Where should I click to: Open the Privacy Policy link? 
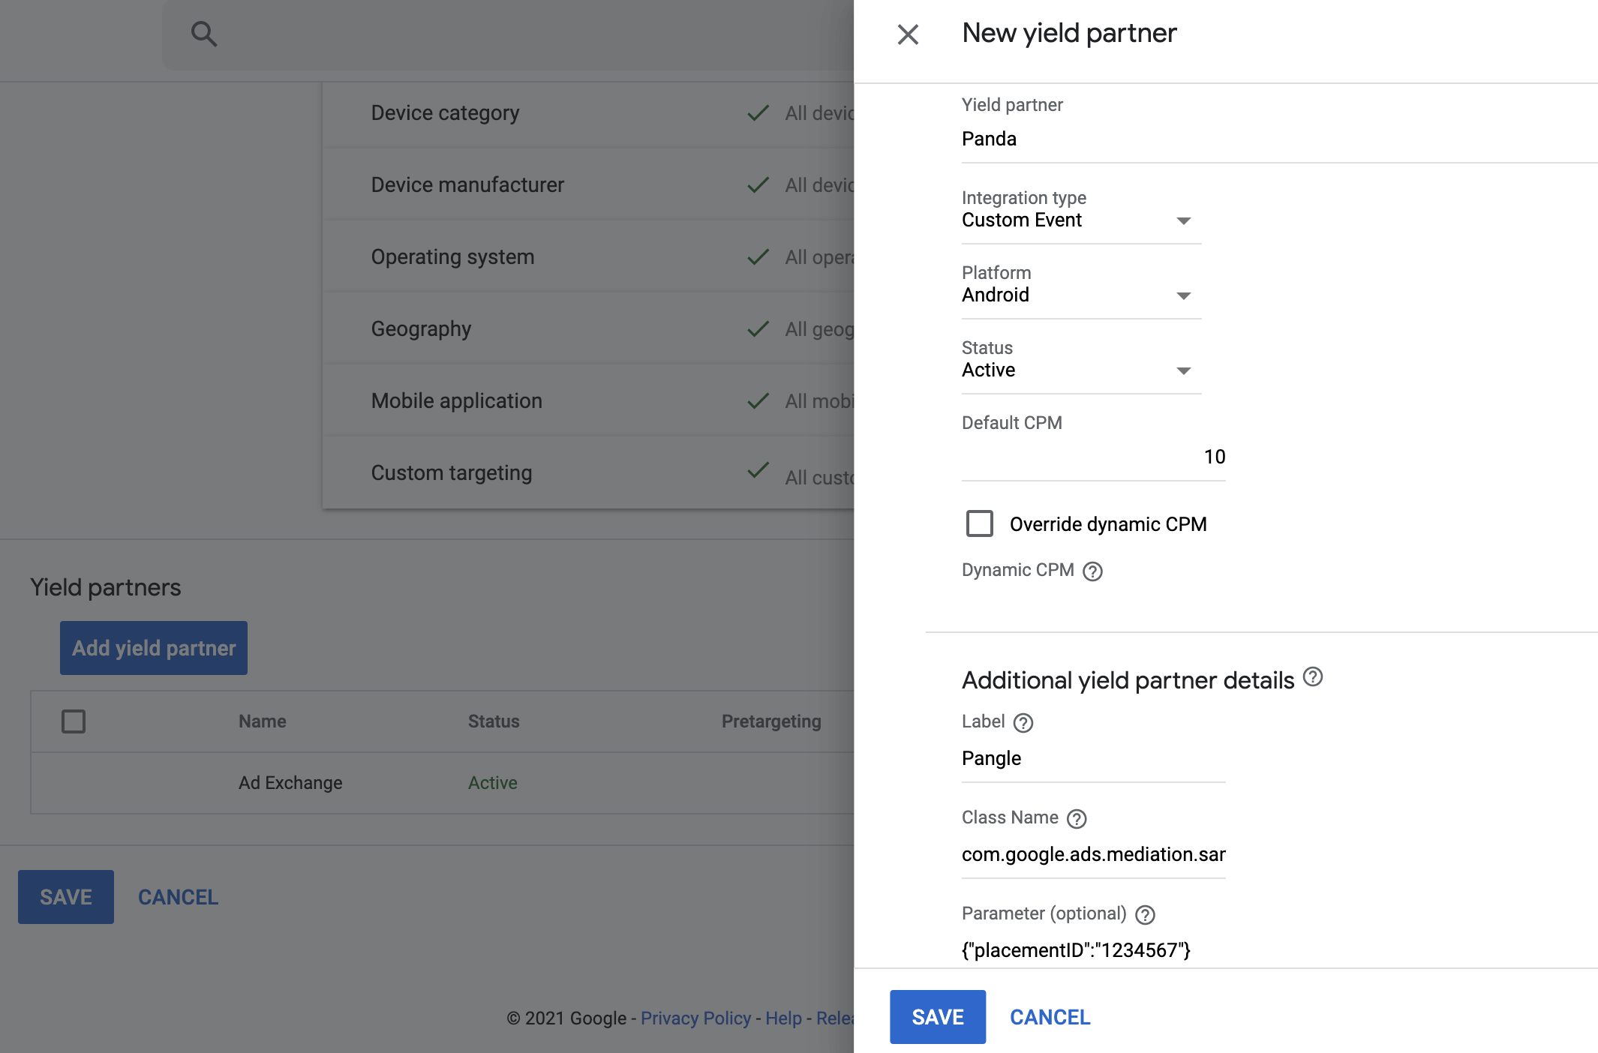pyautogui.click(x=695, y=1018)
